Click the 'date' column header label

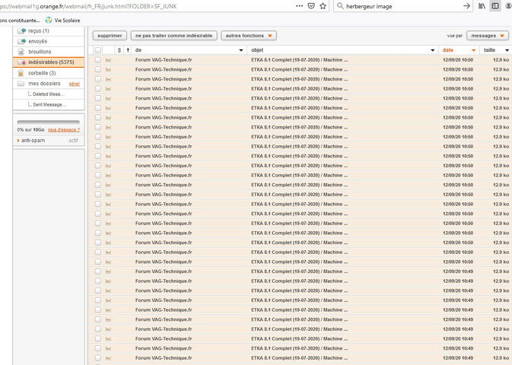(x=448, y=50)
